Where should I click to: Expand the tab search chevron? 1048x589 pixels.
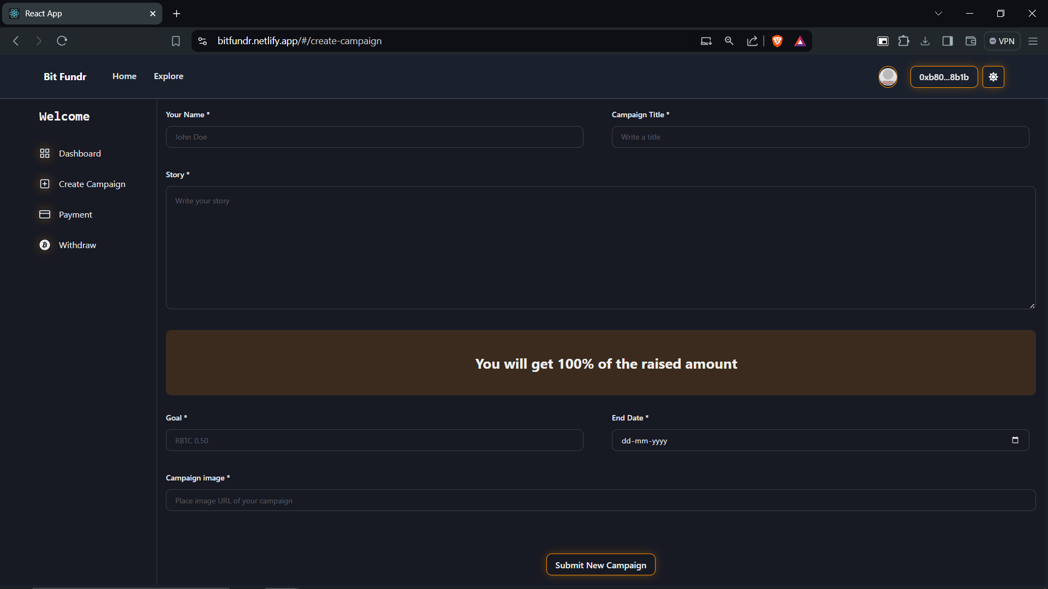pos(938,14)
